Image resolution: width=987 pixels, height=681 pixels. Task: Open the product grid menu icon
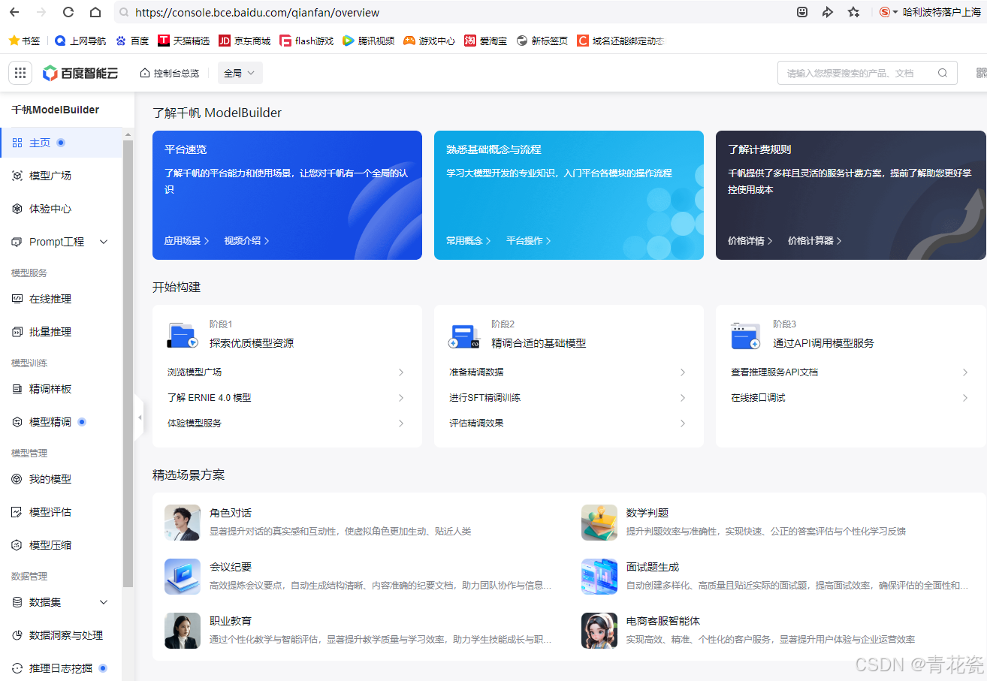(20, 73)
